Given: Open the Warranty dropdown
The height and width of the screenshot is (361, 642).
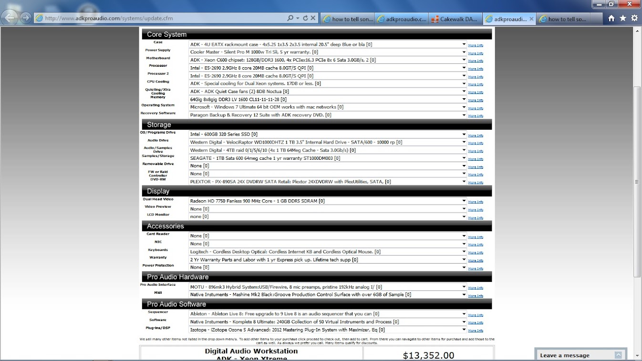Looking at the screenshot, I should (x=327, y=259).
